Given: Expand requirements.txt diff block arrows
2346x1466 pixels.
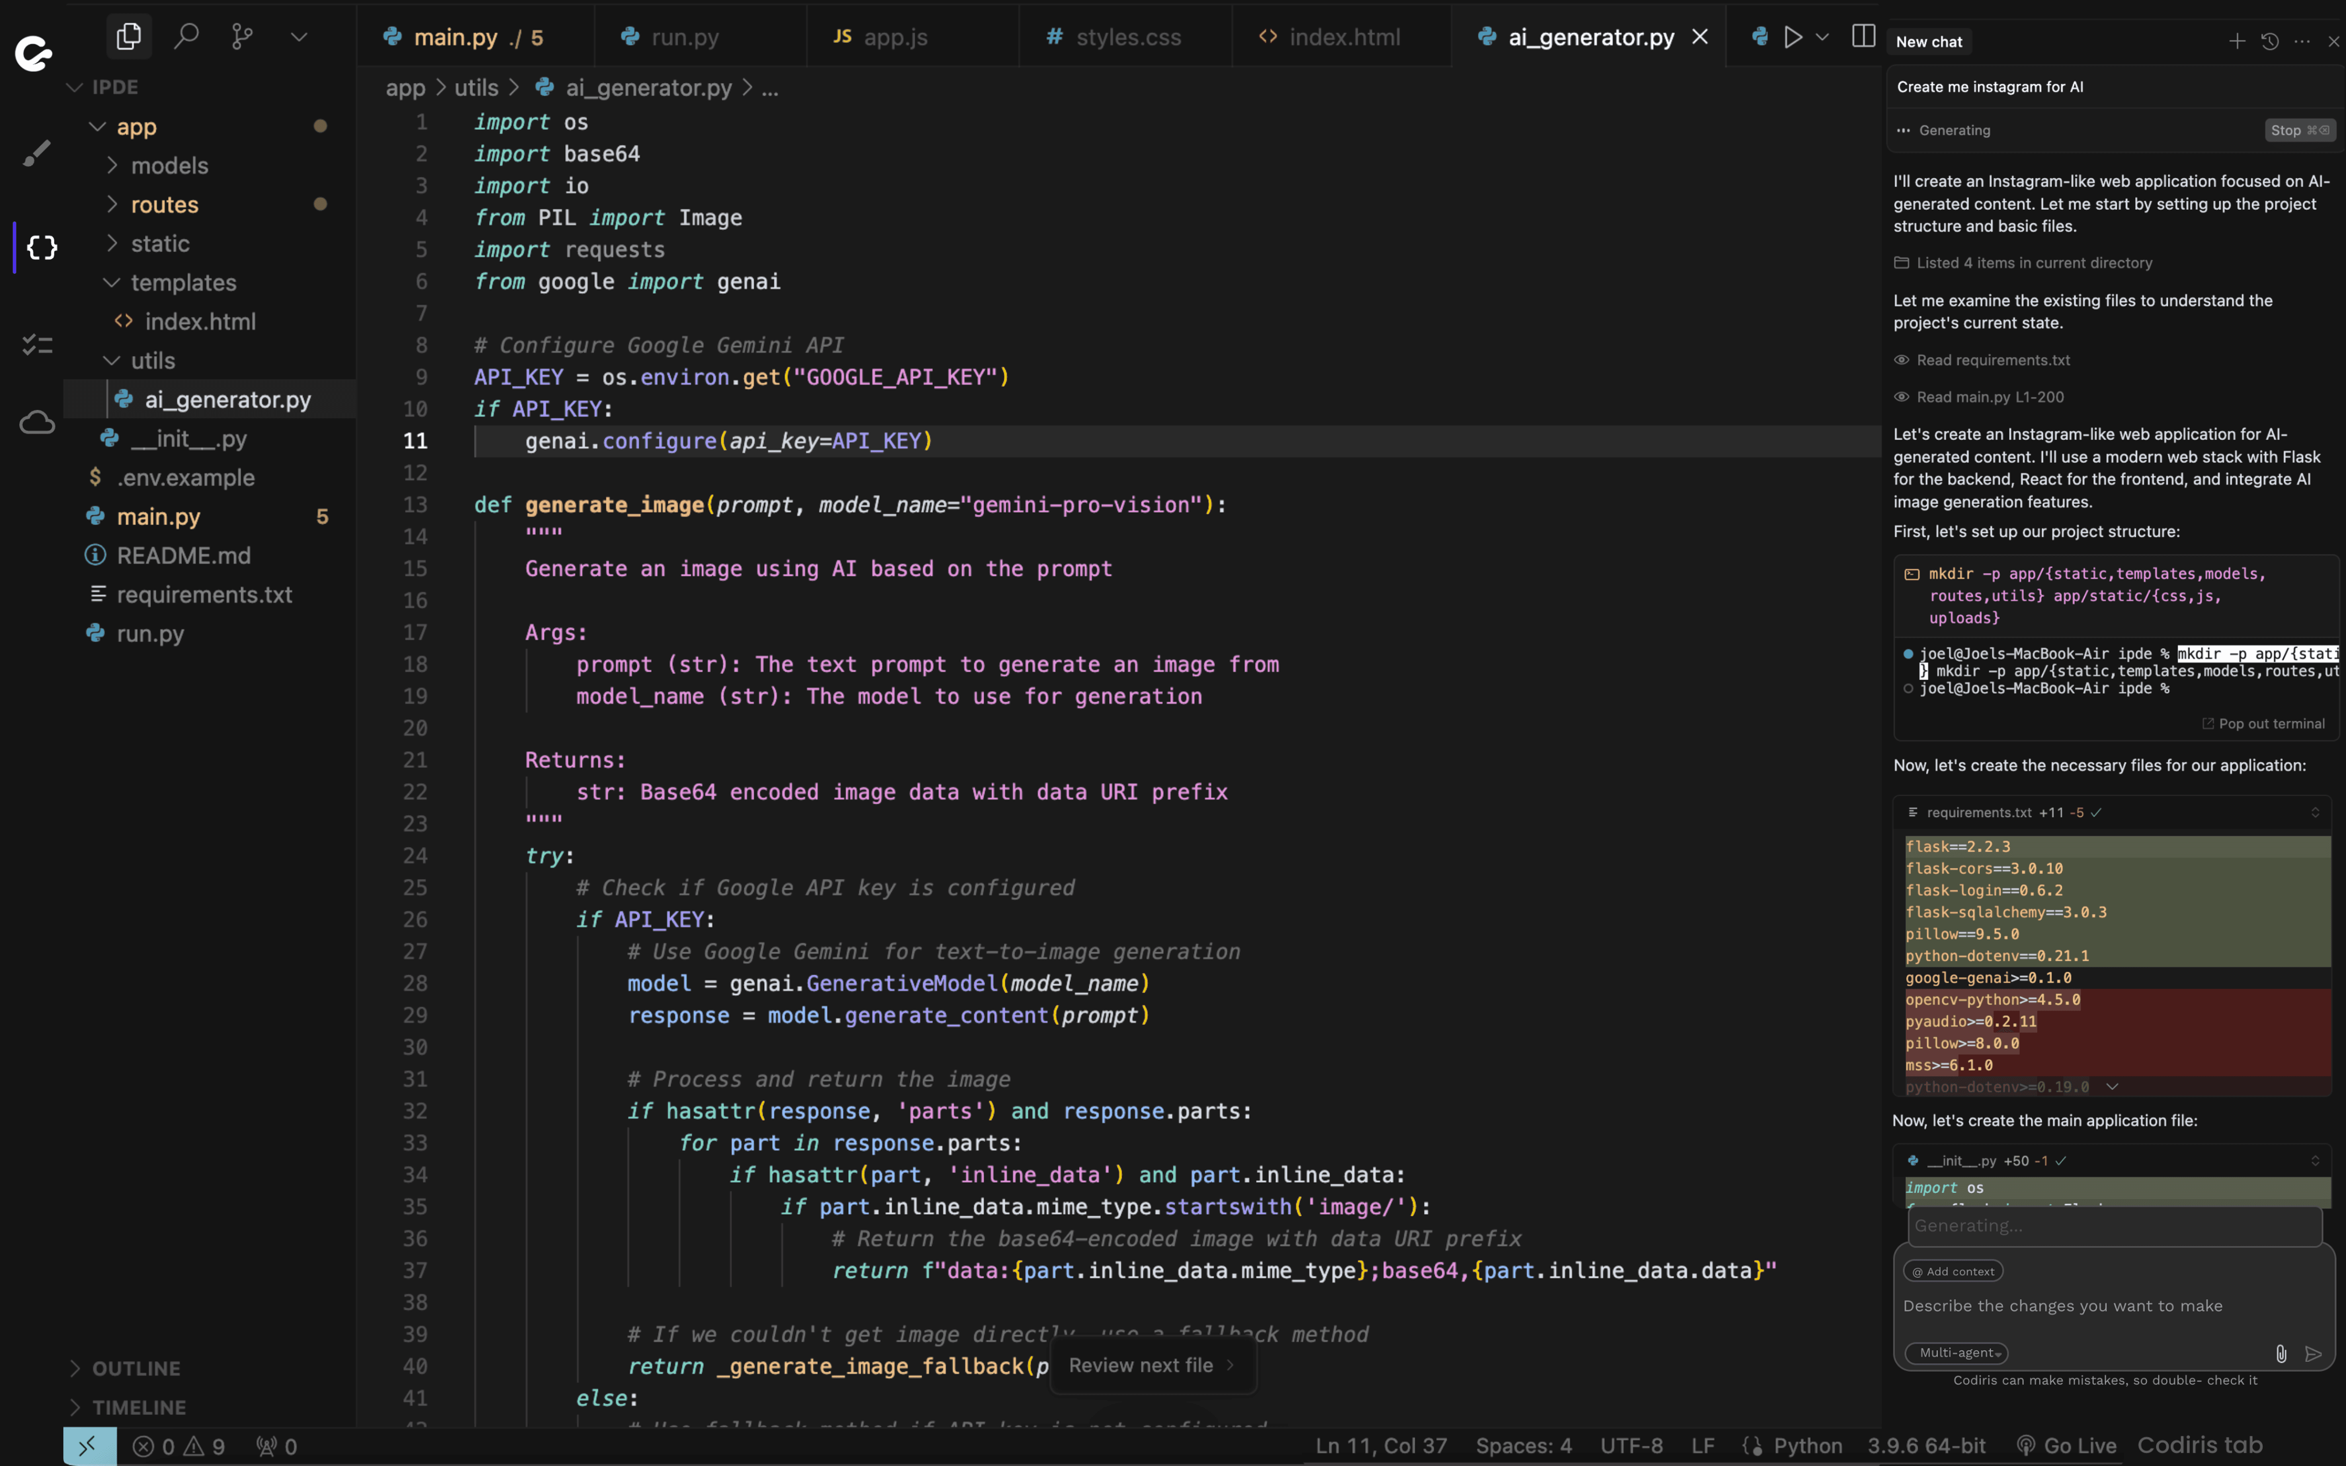Looking at the screenshot, I should (x=2315, y=813).
